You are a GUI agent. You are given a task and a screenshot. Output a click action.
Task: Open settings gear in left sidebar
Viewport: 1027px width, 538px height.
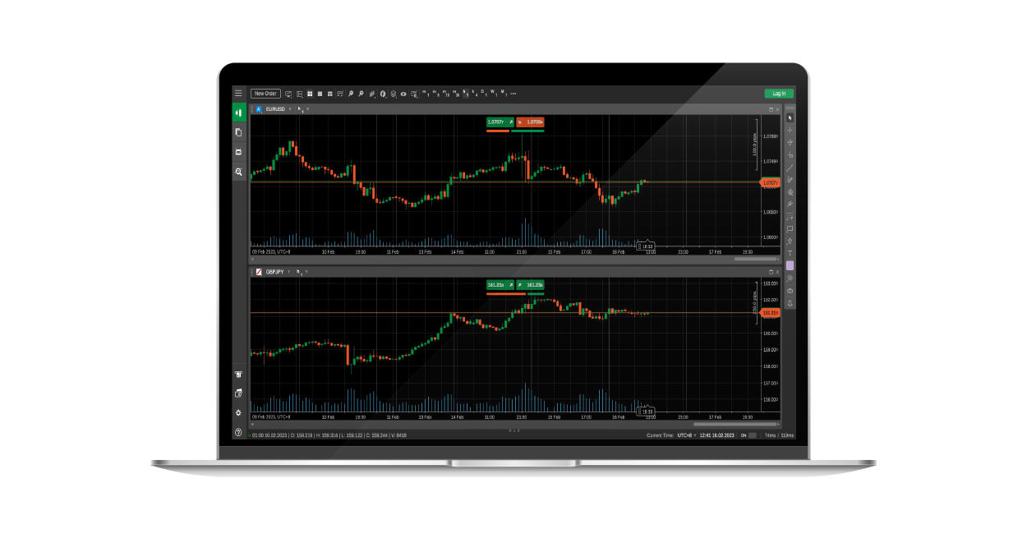(238, 412)
